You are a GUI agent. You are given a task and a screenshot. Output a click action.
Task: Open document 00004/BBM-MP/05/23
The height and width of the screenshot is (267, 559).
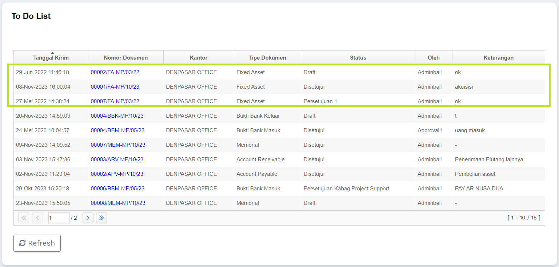click(117, 130)
